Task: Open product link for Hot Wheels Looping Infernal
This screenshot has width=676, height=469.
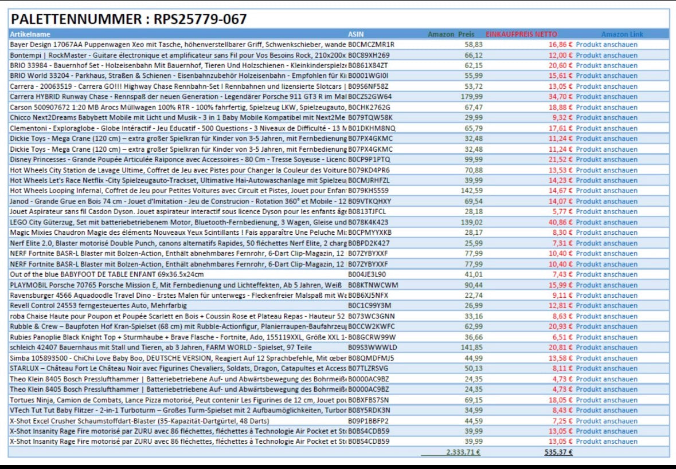Action: point(606,191)
